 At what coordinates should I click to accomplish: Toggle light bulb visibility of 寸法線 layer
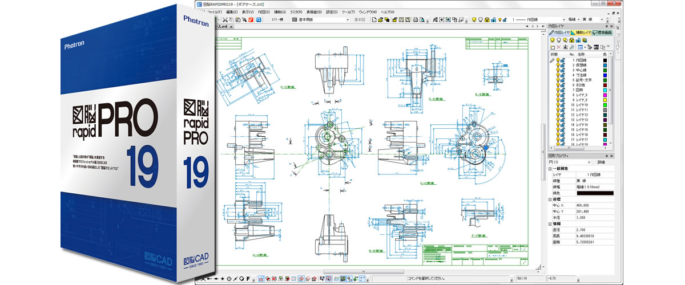coord(557,75)
